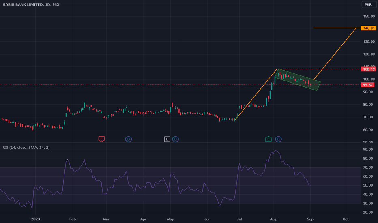The image size is (378, 223).
Task: Click 120.00 on the price scale
Action: pyautogui.click(x=369, y=54)
